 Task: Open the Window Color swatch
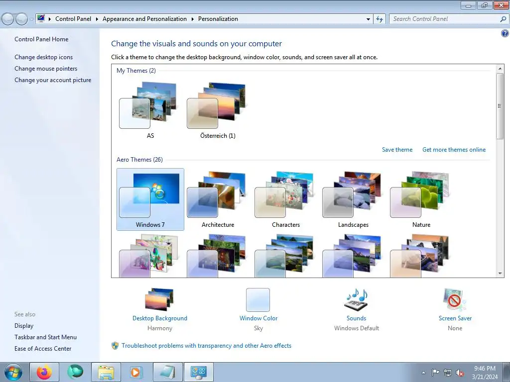(258, 300)
